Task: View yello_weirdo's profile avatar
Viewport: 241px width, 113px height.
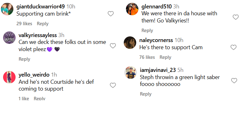Action: tap(9, 77)
